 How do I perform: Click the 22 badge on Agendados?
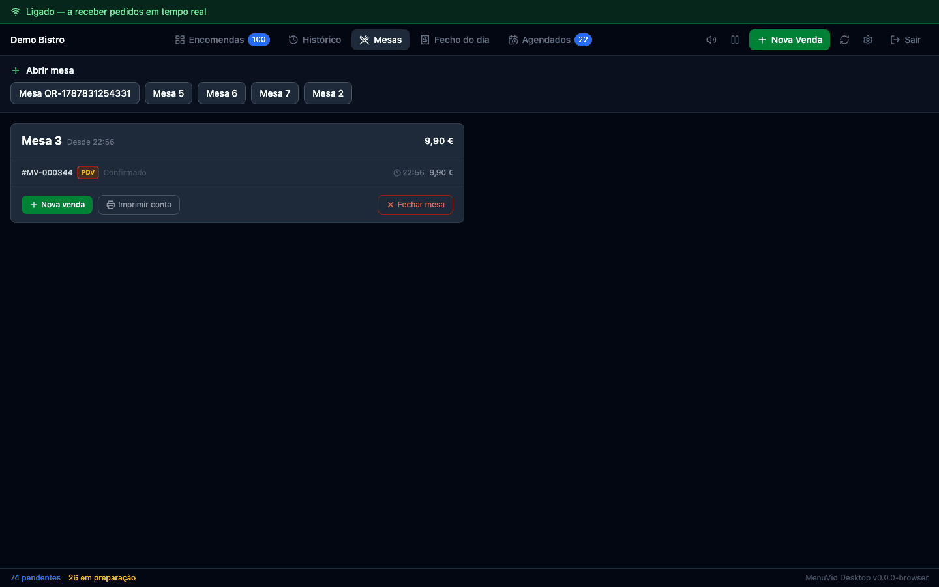[583, 40]
